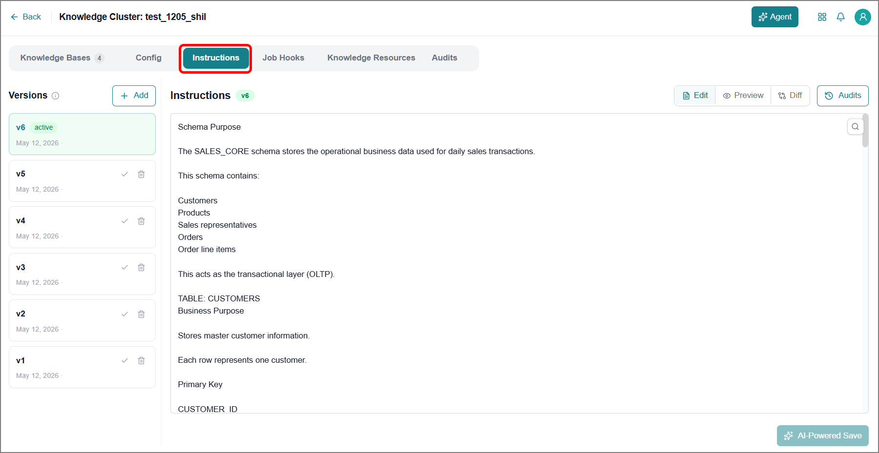879x453 pixels.
Task: Delete version v3 with trash icon
Action: point(141,267)
